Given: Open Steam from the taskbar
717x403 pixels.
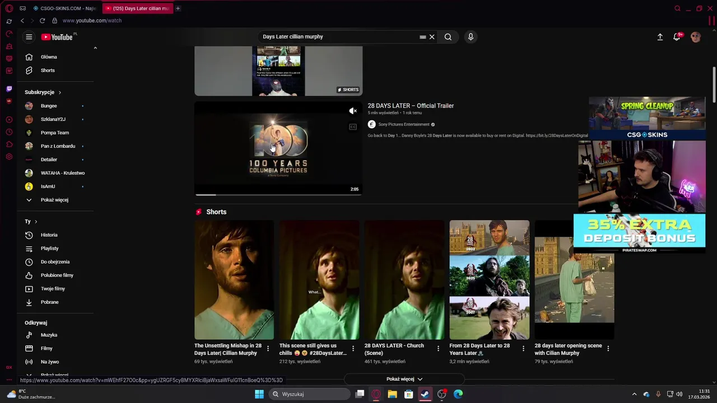Looking at the screenshot, I should click(425, 394).
